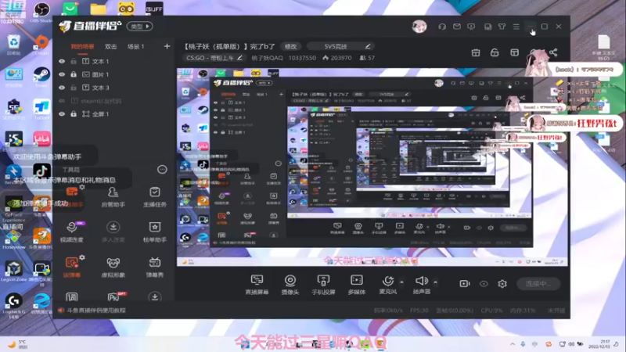Toggle the open-padlock icon above preview
The height and width of the screenshot is (352, 626).
495,52
